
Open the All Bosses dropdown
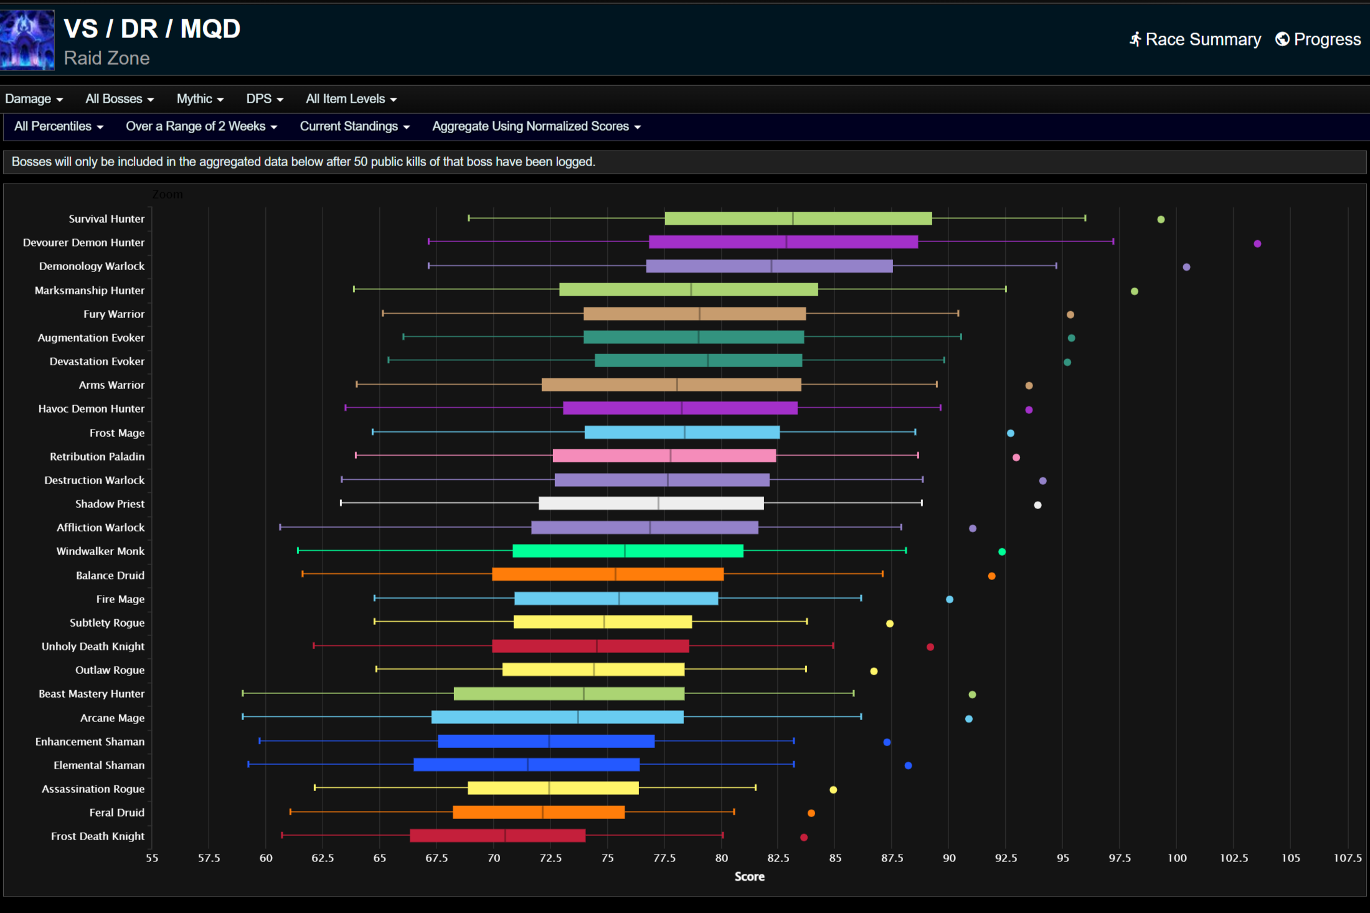(x=119, y=99)
